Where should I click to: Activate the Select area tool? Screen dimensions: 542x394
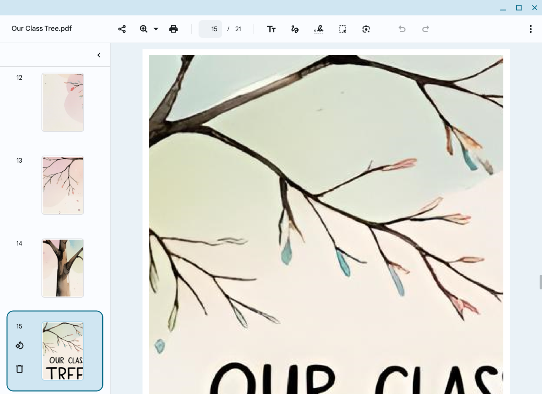(x=342, y=29)
